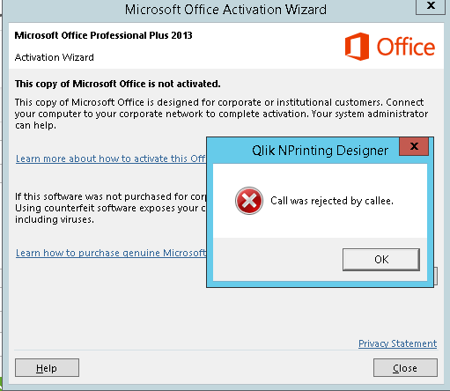Click the 'Activation Wizard' subtitle text
Image resolution: width=450 pixels, height=391 pixels.
coord(55,57)
